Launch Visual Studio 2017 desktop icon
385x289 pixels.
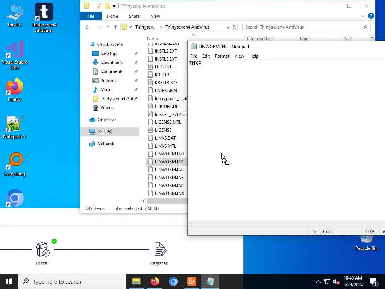[x=15, y=55]
